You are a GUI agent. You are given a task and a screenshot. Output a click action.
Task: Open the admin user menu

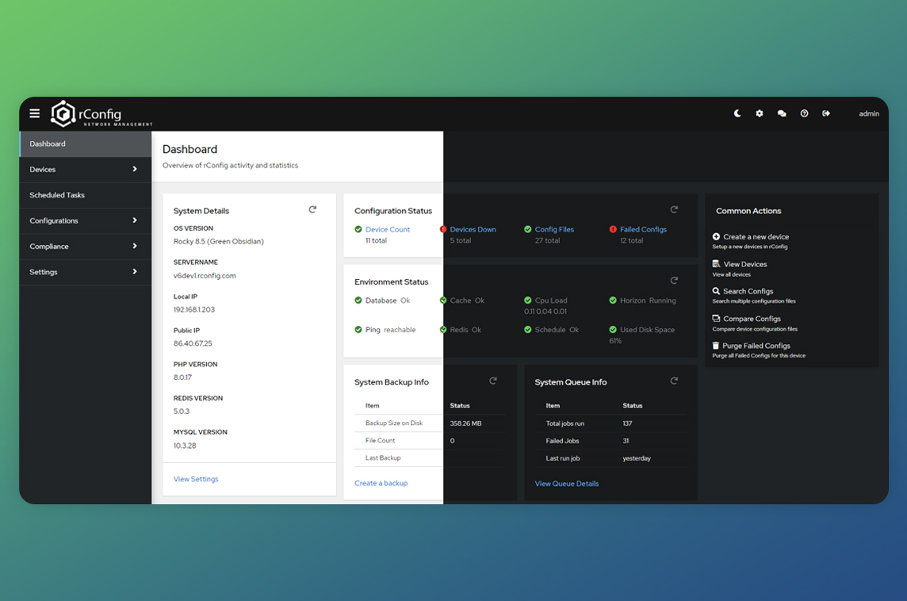(869, 114)
